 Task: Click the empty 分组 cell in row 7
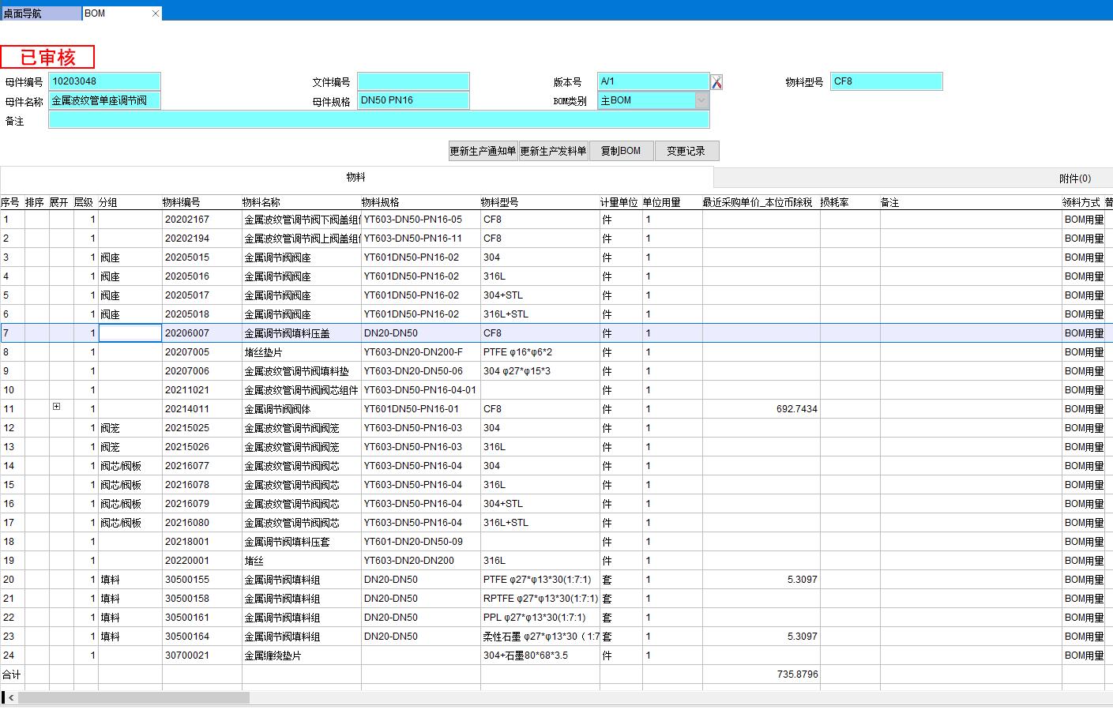pos(130,333)
